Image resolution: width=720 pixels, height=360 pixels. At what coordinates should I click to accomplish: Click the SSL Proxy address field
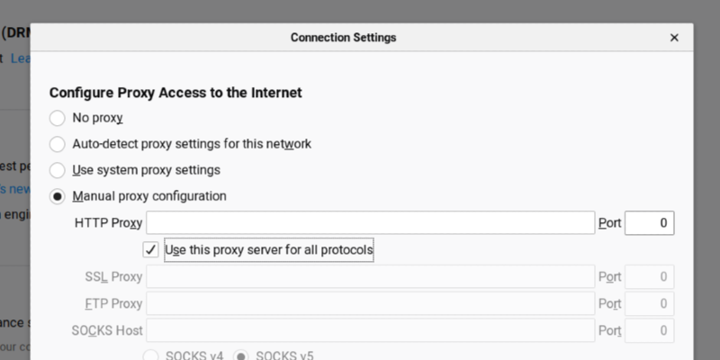click(x=370, y=277)
